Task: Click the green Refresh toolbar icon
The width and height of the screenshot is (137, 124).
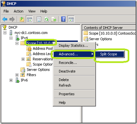Action: coord(46,19)
